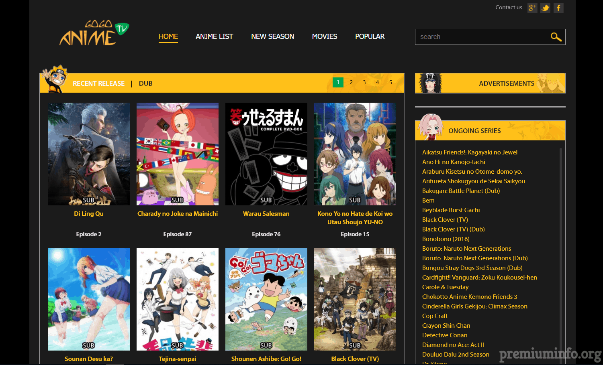The height and width of the screenshot is (365, 603).
Task: Click the Warau Salesman title link
Action: [266, 214]
